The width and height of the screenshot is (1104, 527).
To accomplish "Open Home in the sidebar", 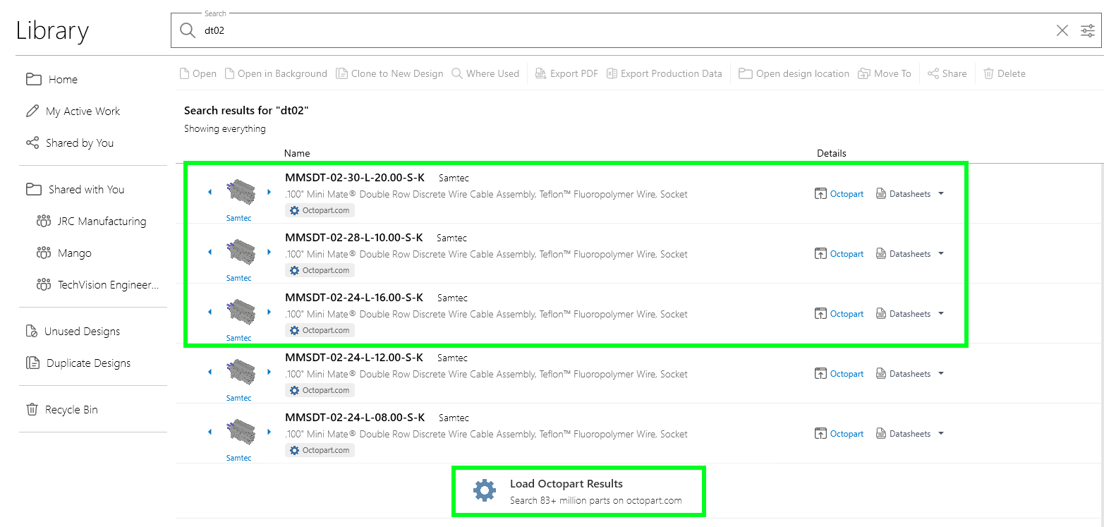I will pos(52,79).
